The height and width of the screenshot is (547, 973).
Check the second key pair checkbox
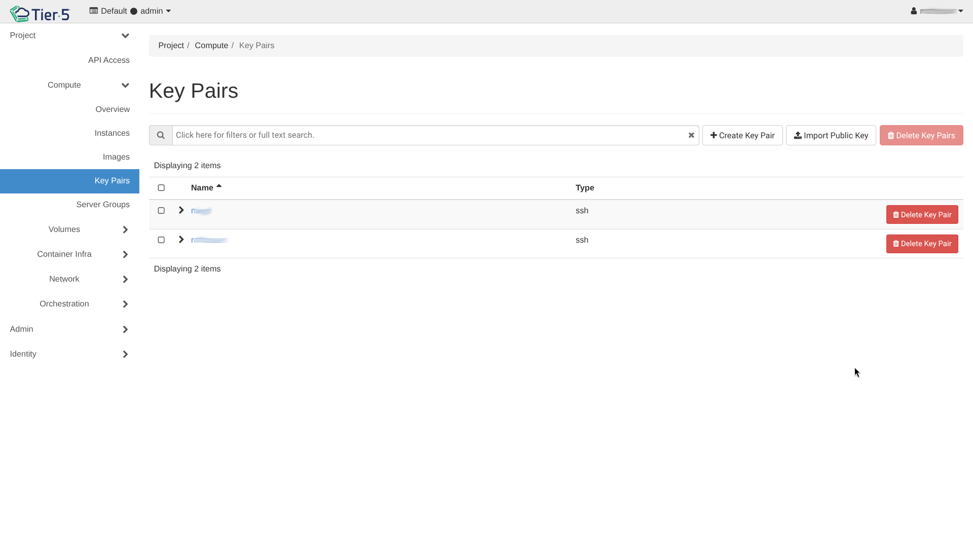[x=161, y=240]
